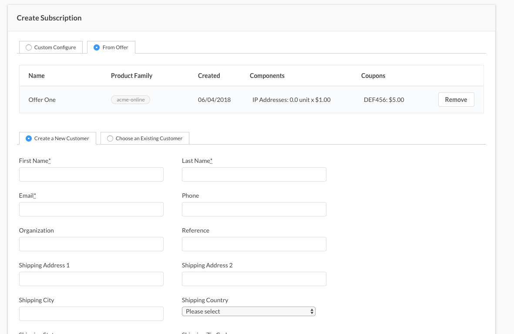The width and height of the screenshot is (514, 334).
Task: Click the acme-online product family tag
Action: tap(131, 100)
